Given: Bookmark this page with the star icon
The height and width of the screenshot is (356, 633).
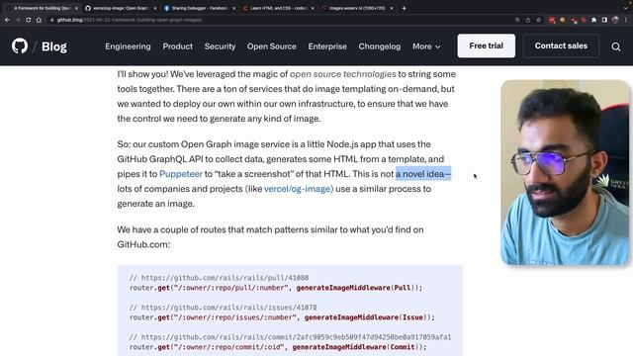Looking at the screenshot, I should 538,20.
